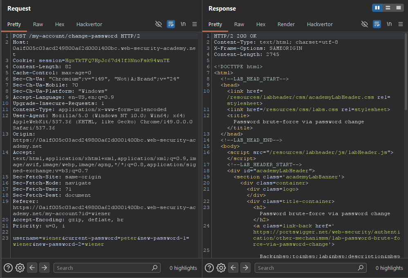Click '<!--LAB_HEADER_START-->' comment
408x278 pixels.
coord(265,165)
